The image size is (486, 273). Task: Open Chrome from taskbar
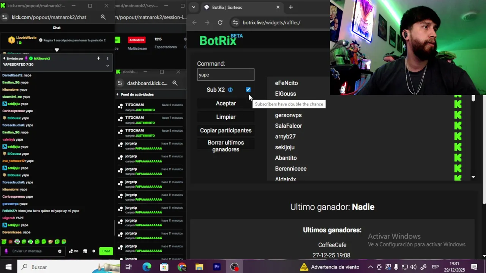coord(181,267)
